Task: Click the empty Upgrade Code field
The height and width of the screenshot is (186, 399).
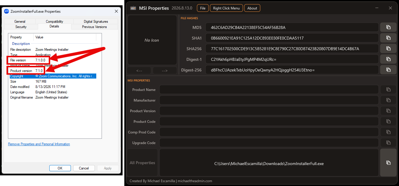Action: (269, 143)
